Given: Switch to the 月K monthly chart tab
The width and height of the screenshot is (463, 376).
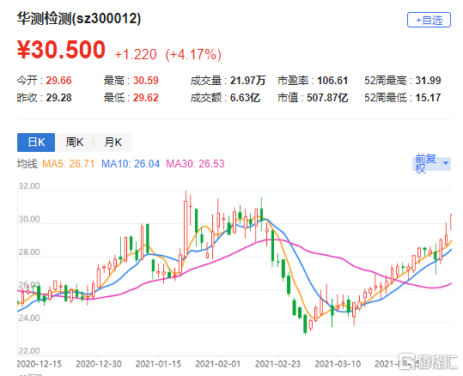Looking at the screenshot, I should (x=113, y=143).
